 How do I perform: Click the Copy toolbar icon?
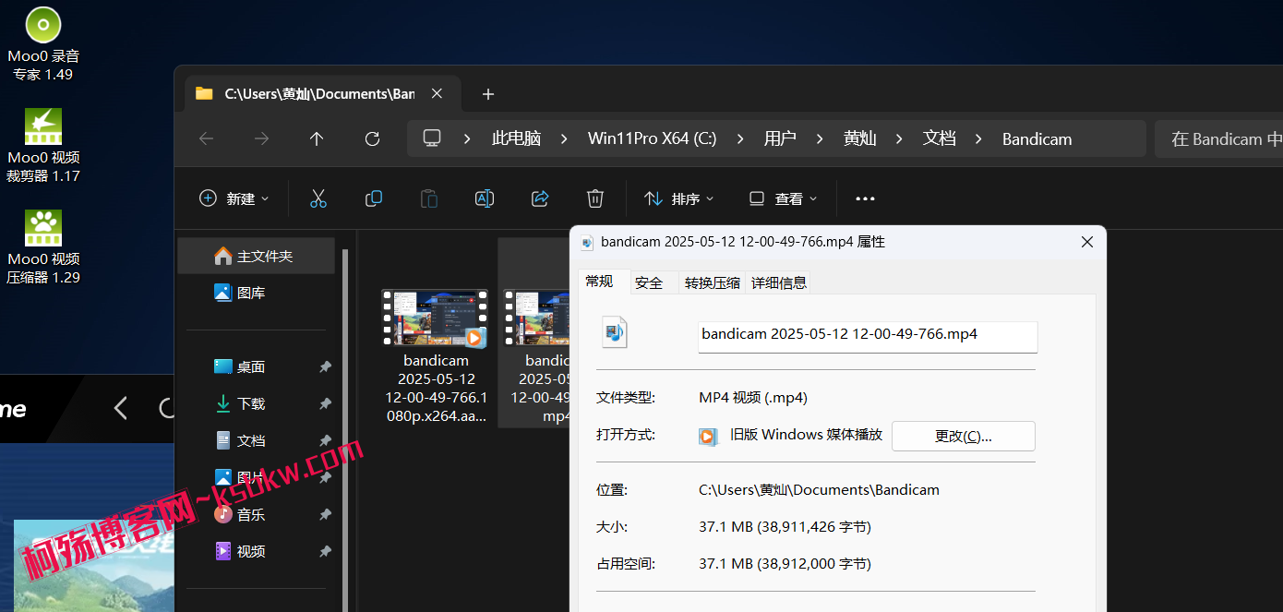click(x=374, y=198)
